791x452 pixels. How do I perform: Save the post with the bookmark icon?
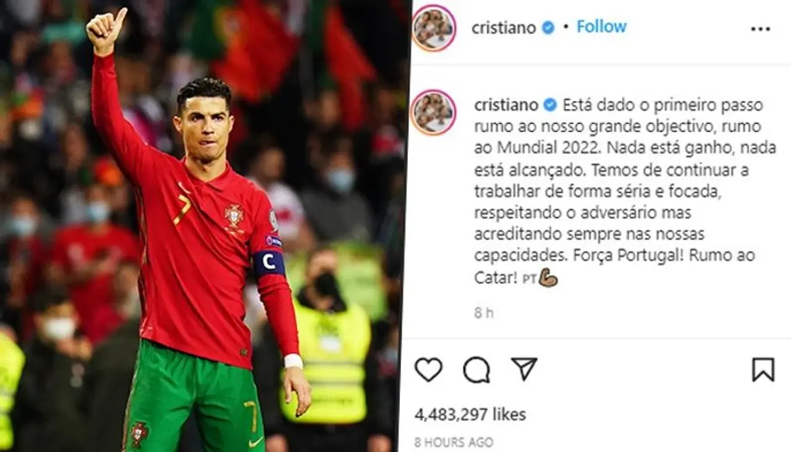763,370
